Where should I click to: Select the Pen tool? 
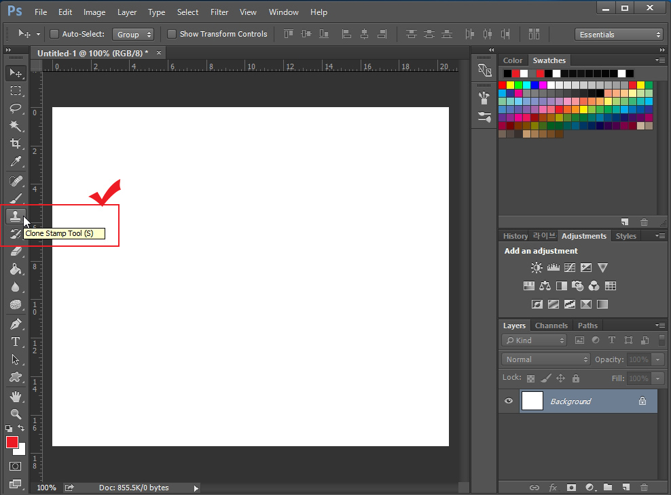point(16,324)
